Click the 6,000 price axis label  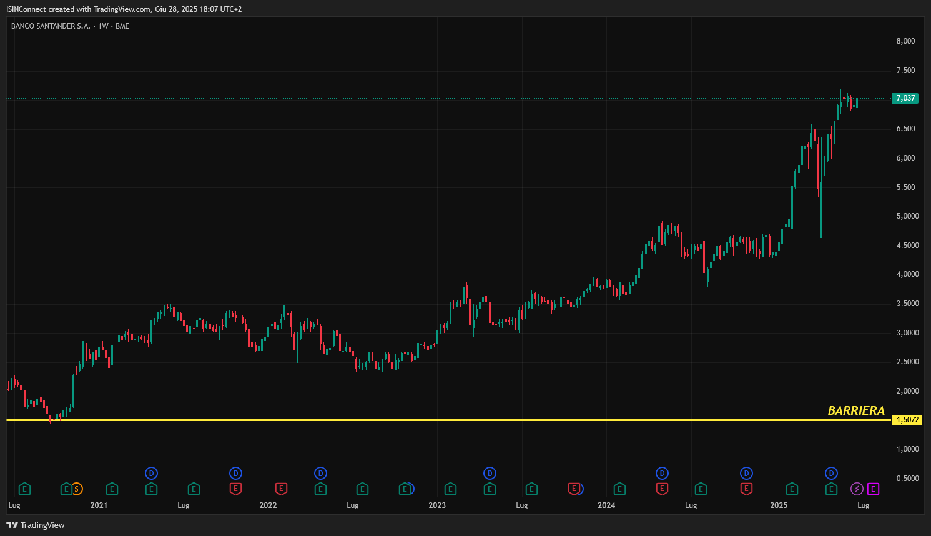click(905, 158)
